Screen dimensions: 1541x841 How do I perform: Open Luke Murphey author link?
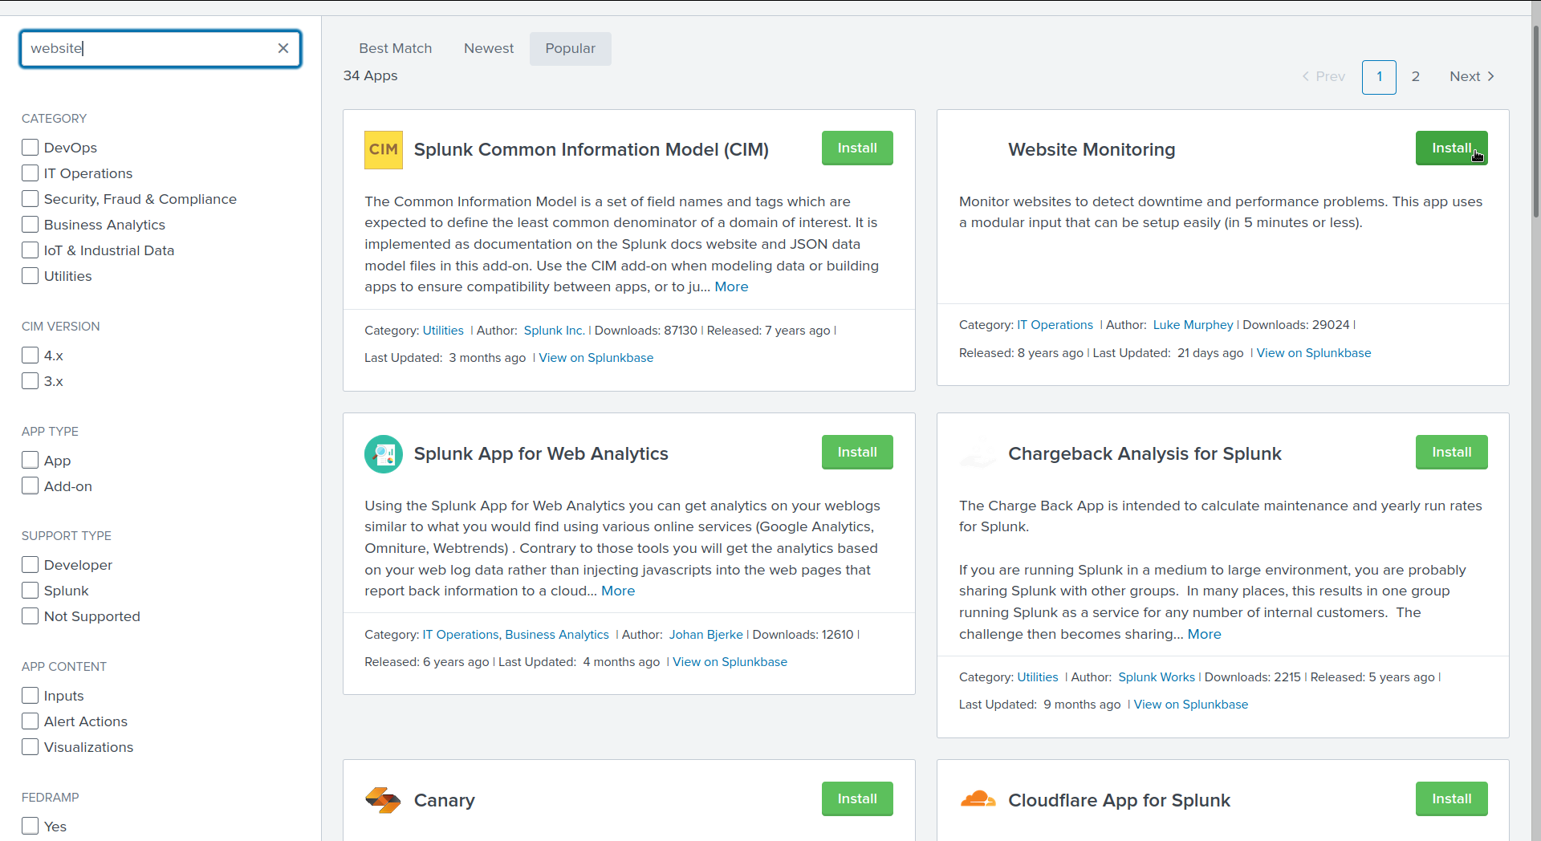[1193, 325]
